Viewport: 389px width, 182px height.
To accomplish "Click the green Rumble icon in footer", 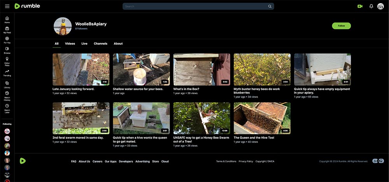I will (x=23, y=161).
